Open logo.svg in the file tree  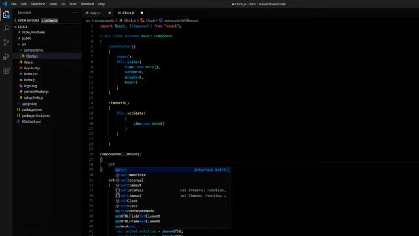click(30, 86)
